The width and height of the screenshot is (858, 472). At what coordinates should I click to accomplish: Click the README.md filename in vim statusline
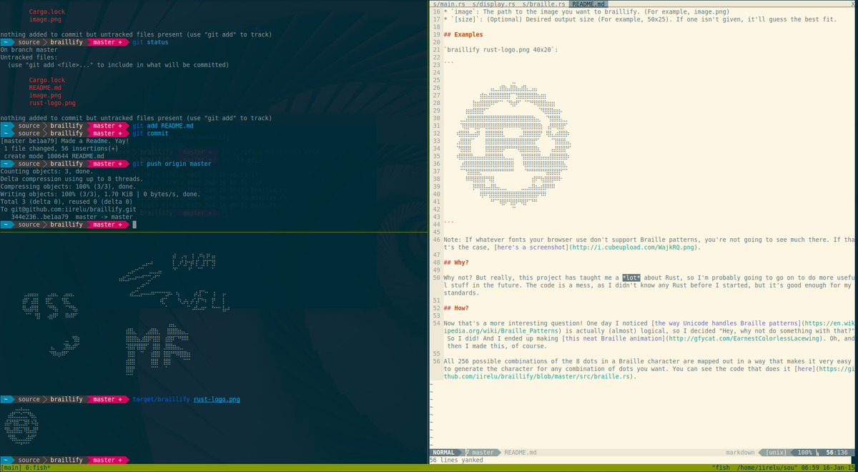(521, 453)
